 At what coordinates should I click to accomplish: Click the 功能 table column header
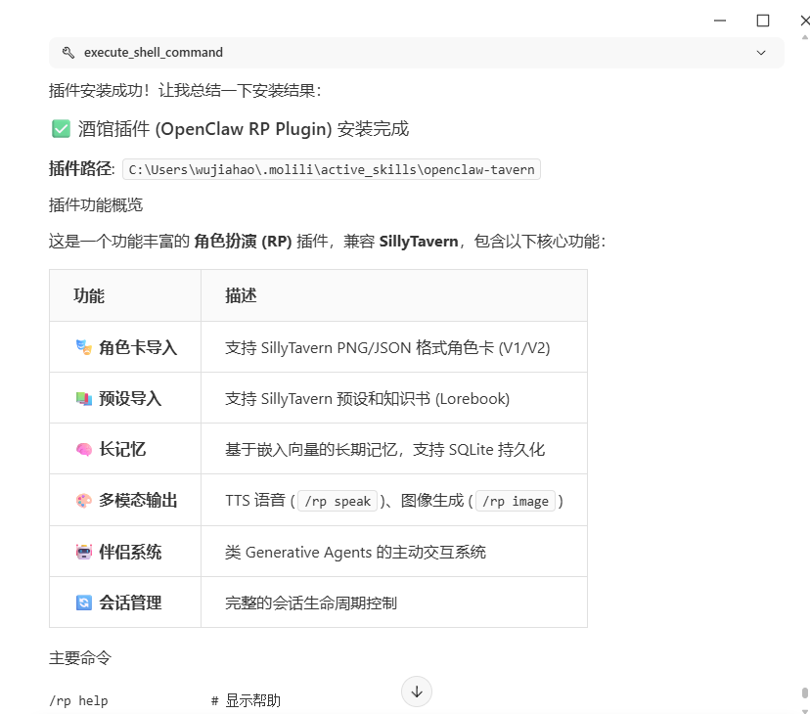pyautogui.click(x=89, y=295)
